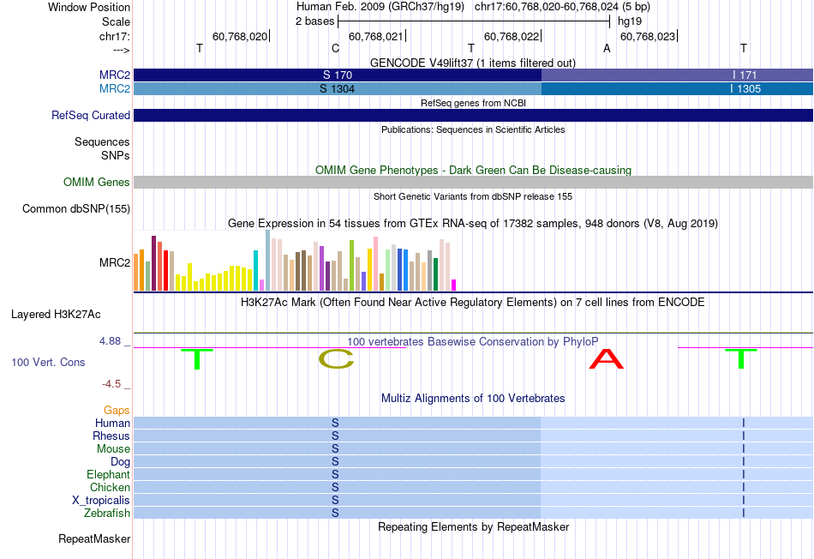Click the X_tropicalis alignment row label

click(x=101, y=501)
